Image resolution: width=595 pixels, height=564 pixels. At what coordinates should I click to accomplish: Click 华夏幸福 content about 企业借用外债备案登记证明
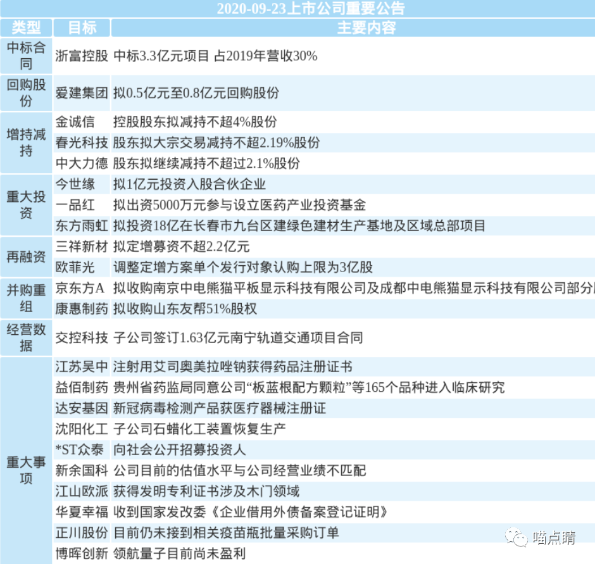point(251,512)
